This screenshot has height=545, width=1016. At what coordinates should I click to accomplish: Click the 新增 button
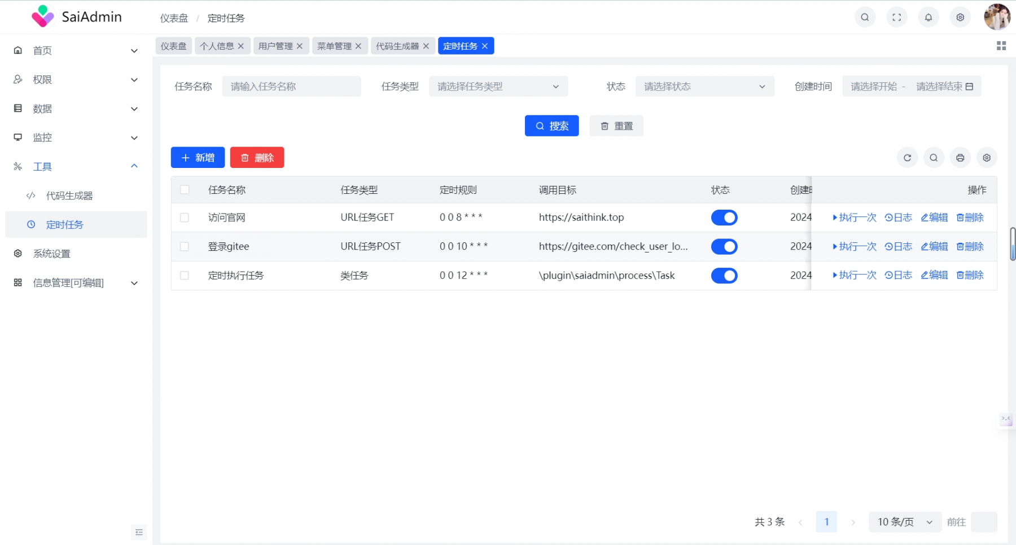pos(198,158)
